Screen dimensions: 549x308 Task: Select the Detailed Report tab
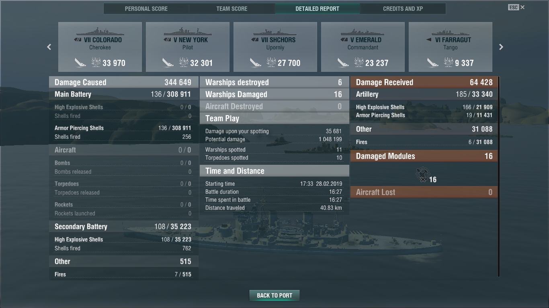[318, 8]
